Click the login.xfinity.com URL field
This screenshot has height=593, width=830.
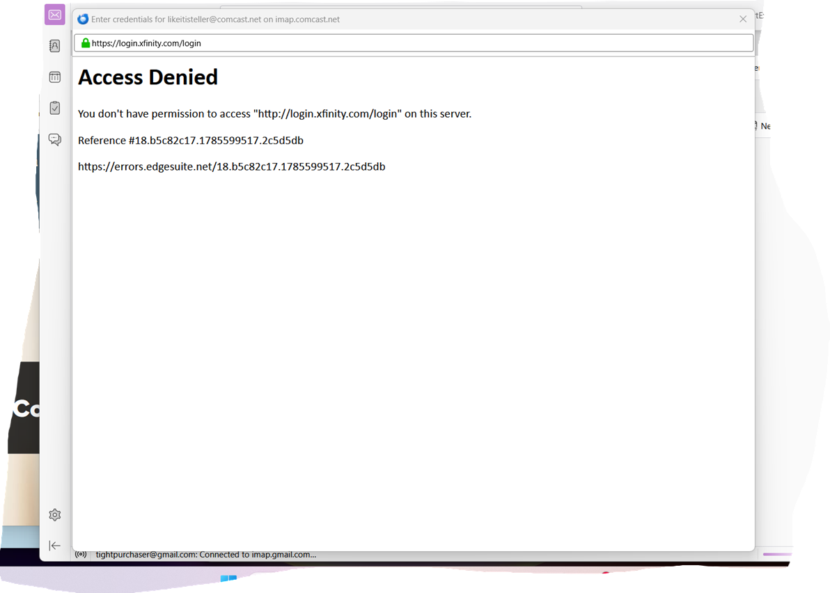(414, 43)
